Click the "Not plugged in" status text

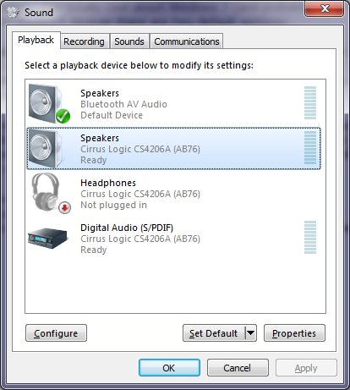114,205
